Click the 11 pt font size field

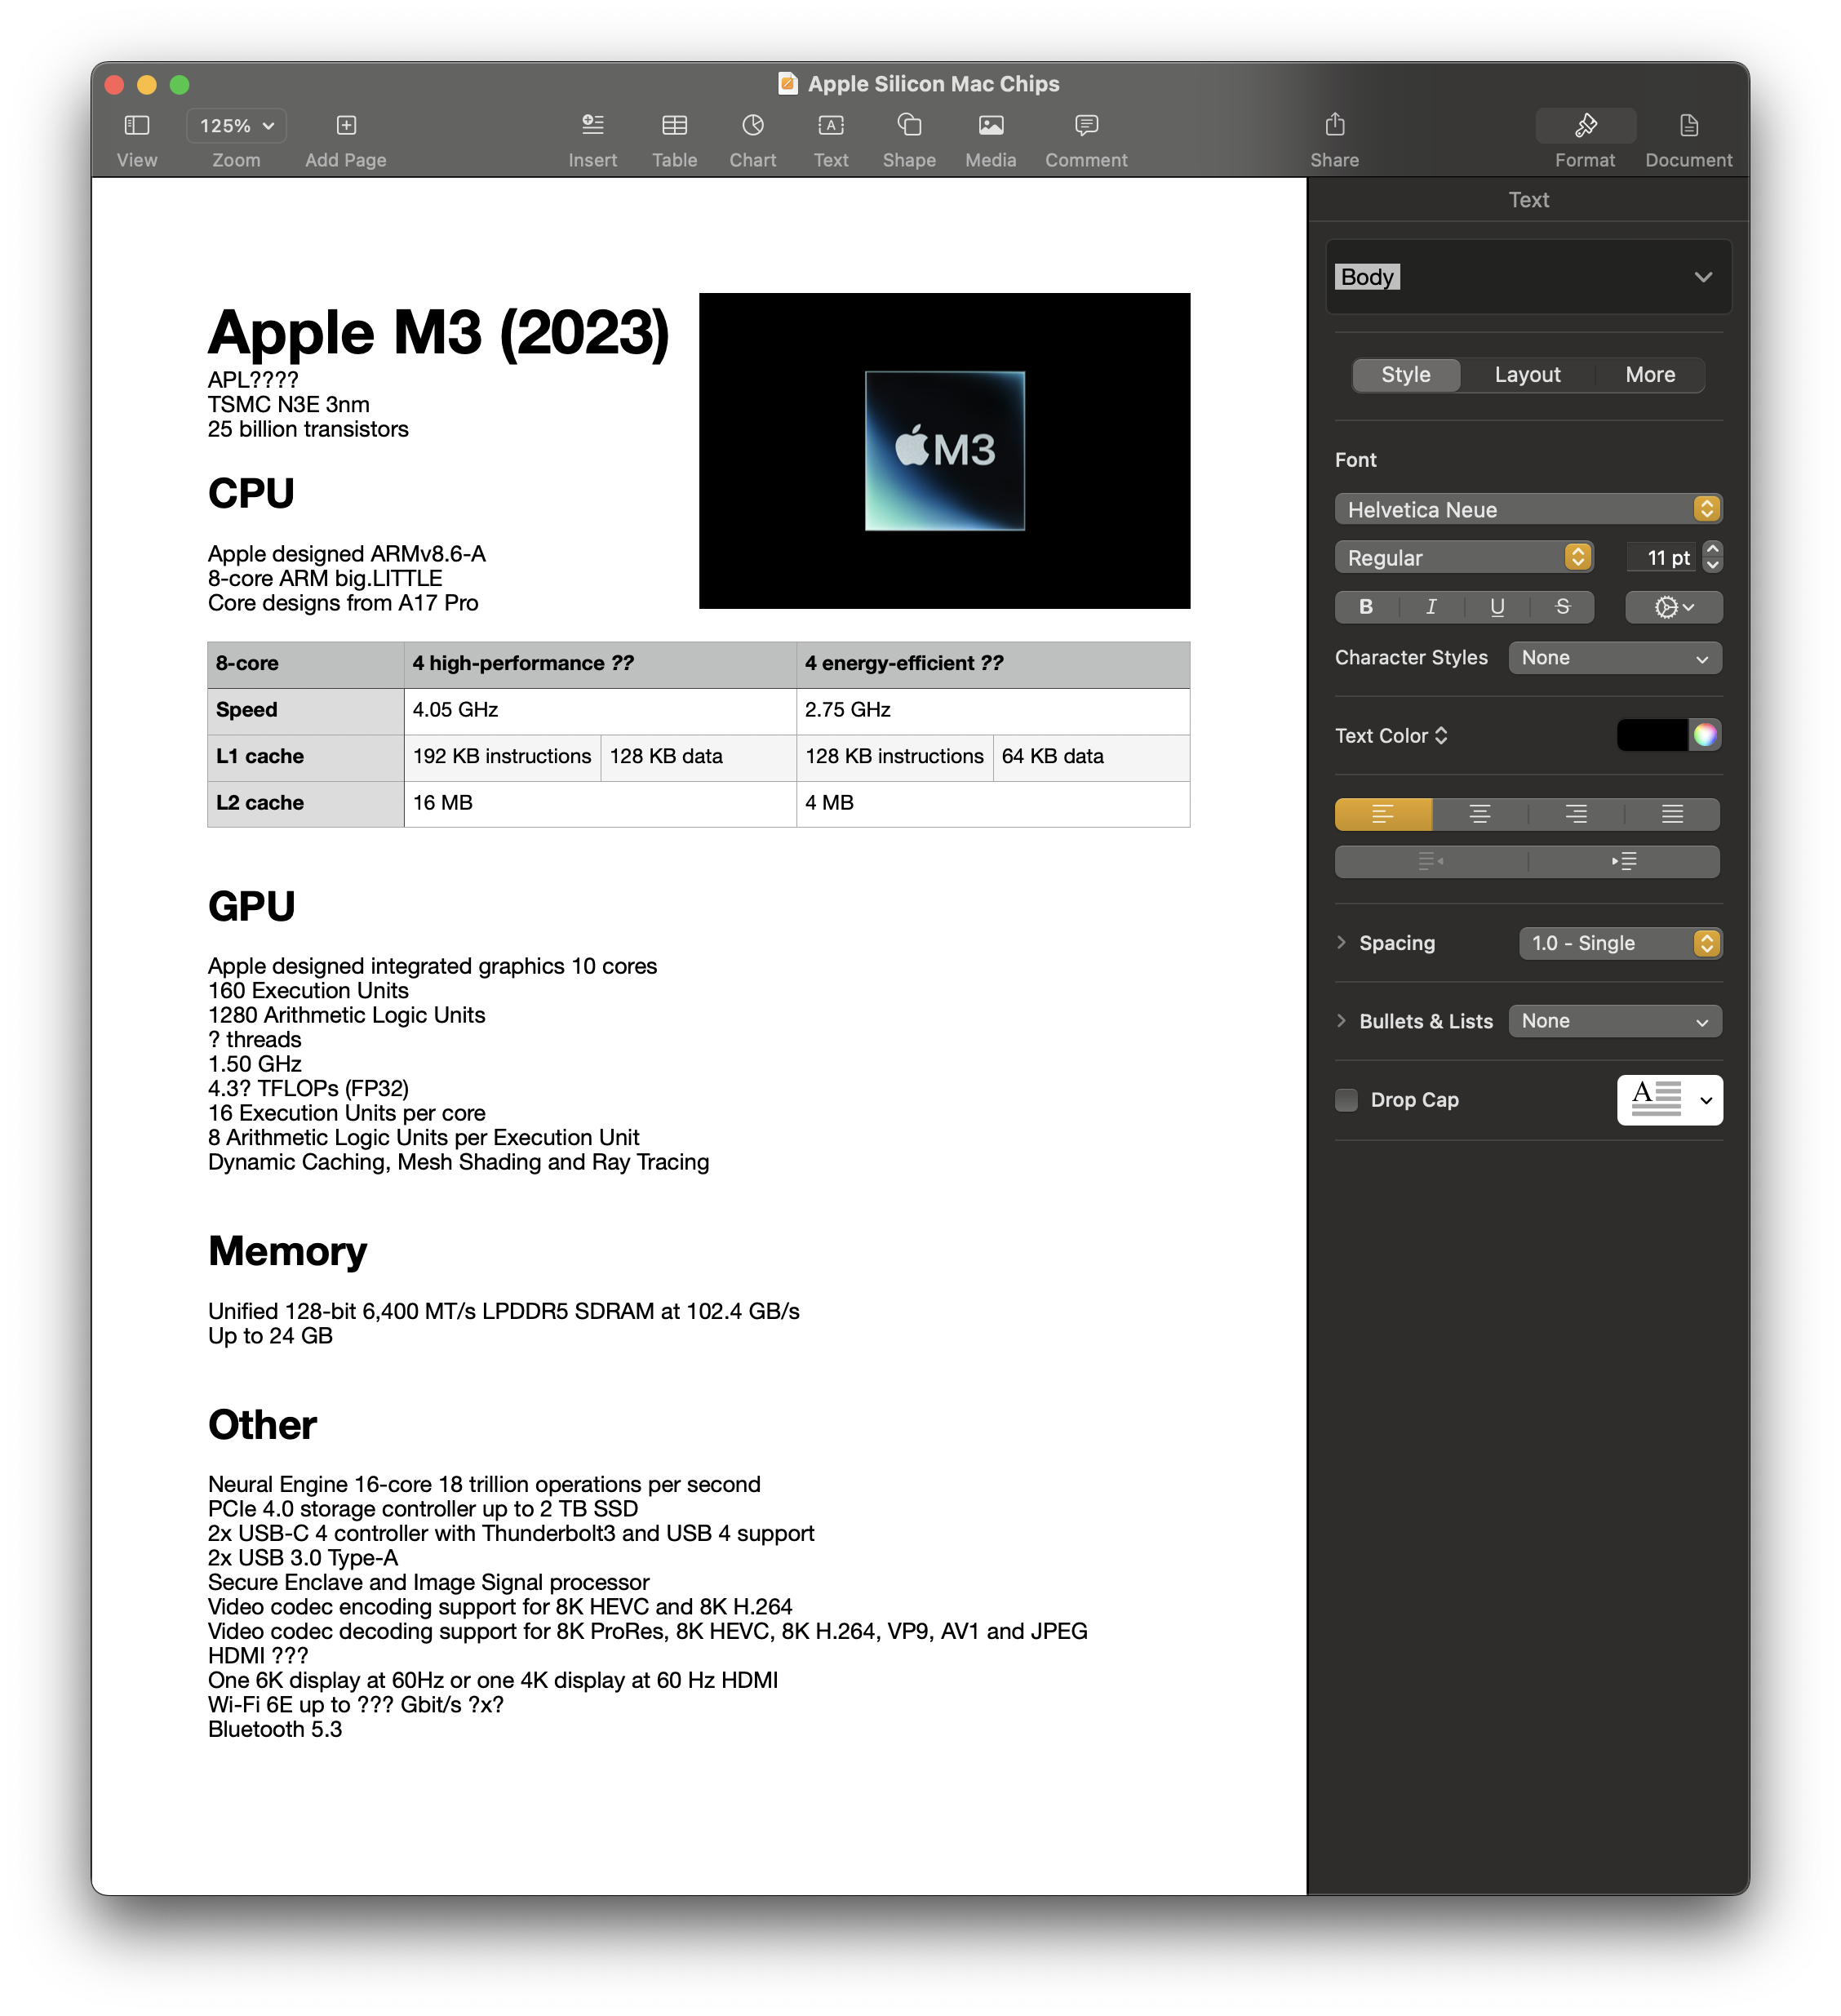[x=1660, y=558]
